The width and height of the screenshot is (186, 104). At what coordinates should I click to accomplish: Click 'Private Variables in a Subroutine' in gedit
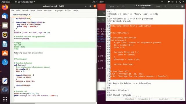point(130,83)
